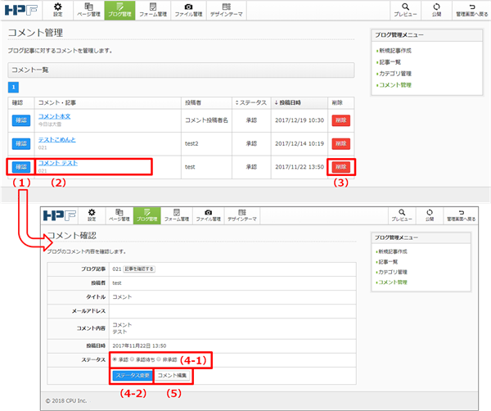Open 設定 gear icon on コメント管理 screen
Screen dimensions: 491x411
click(57, 11)
